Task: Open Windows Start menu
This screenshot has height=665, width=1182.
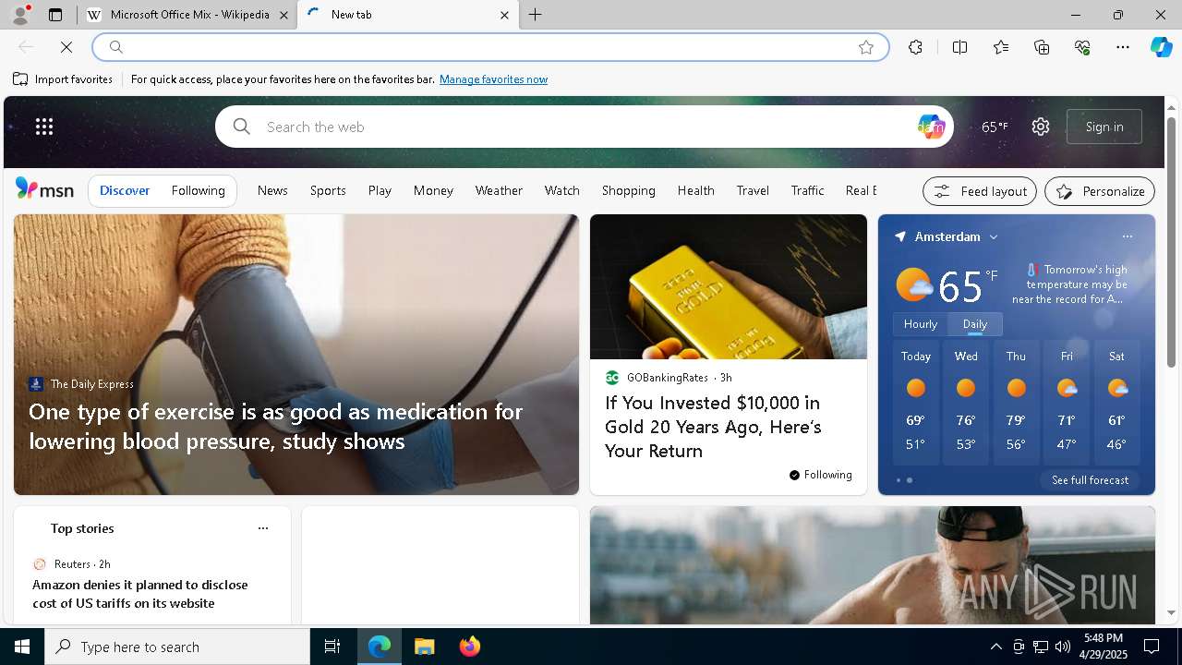Action: tap(22, 647)
